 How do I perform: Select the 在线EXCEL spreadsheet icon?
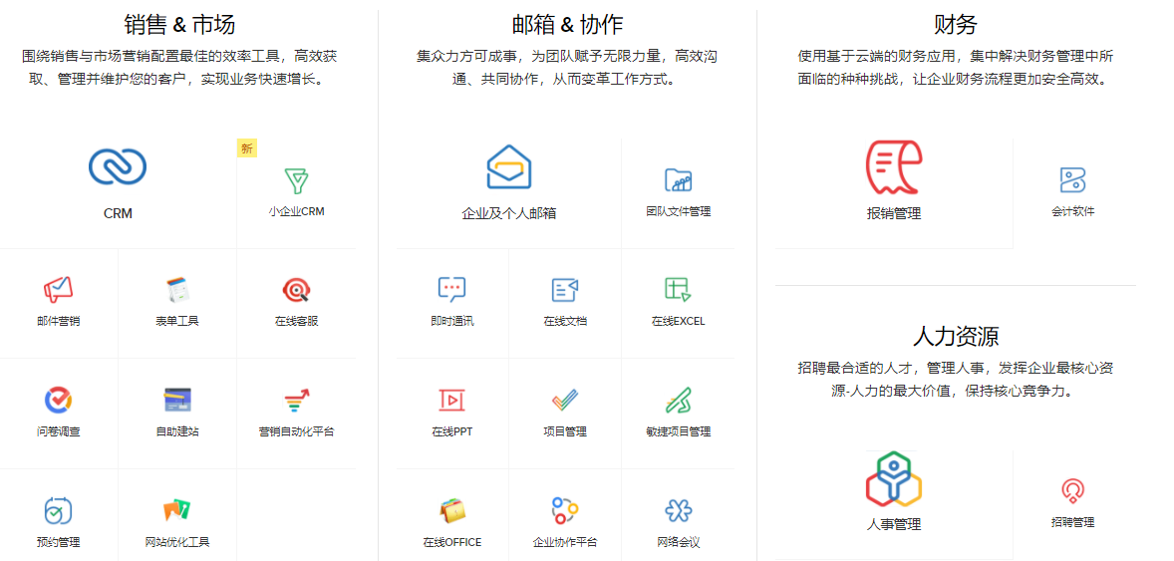coord(678,290)
